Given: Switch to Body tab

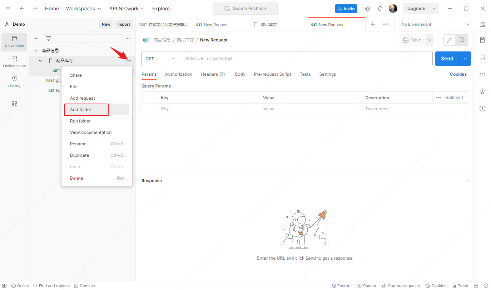Looking at the screenshot, I should (x=240, y=74).
